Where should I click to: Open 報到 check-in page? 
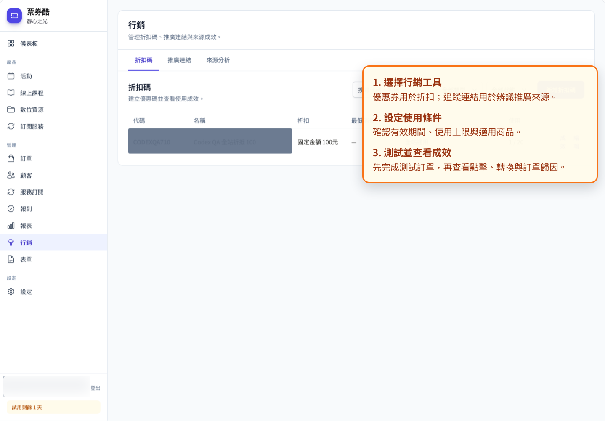pos(53,209)
